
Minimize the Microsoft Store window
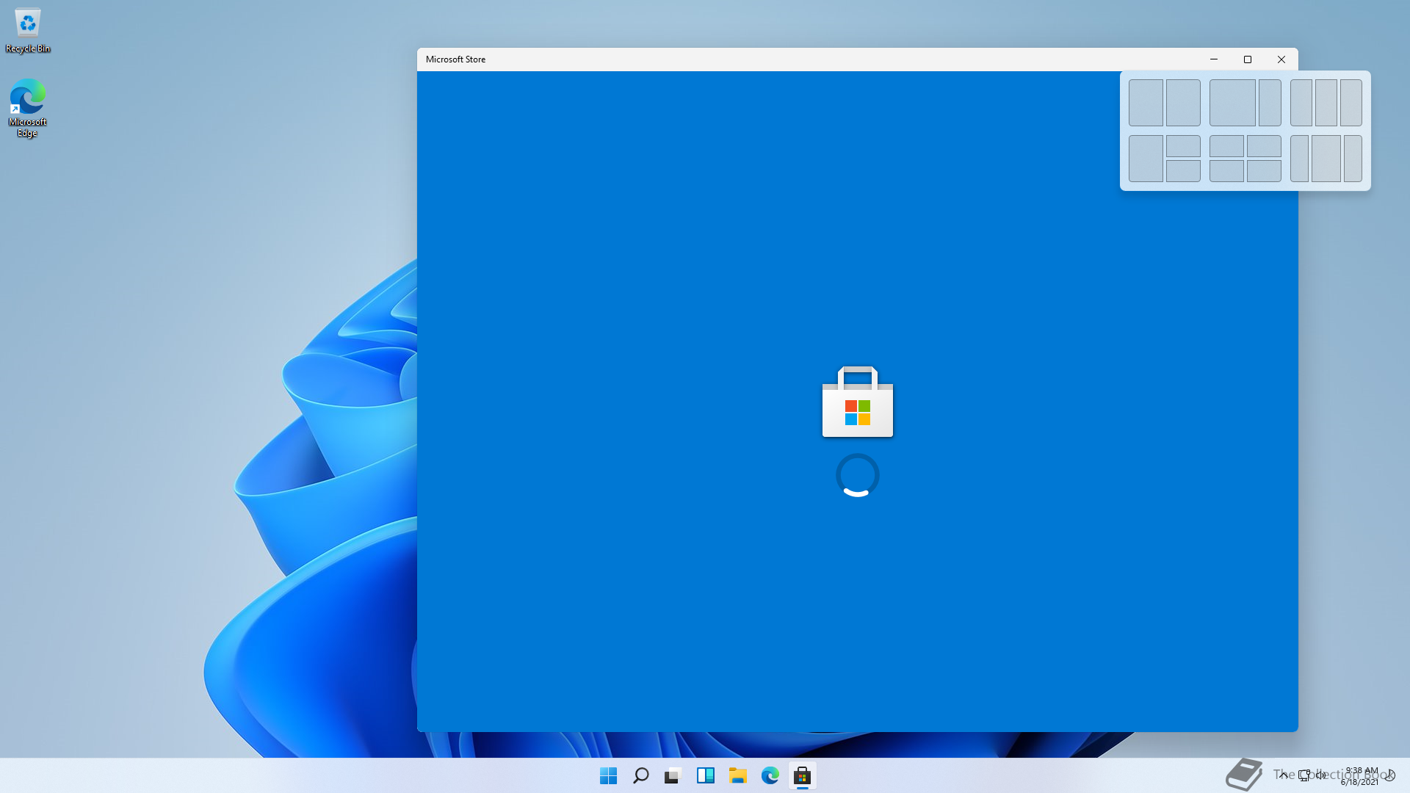coord(1214,59)
